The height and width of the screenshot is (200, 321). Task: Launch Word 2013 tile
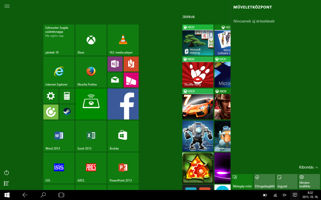[x=59, y=136]
